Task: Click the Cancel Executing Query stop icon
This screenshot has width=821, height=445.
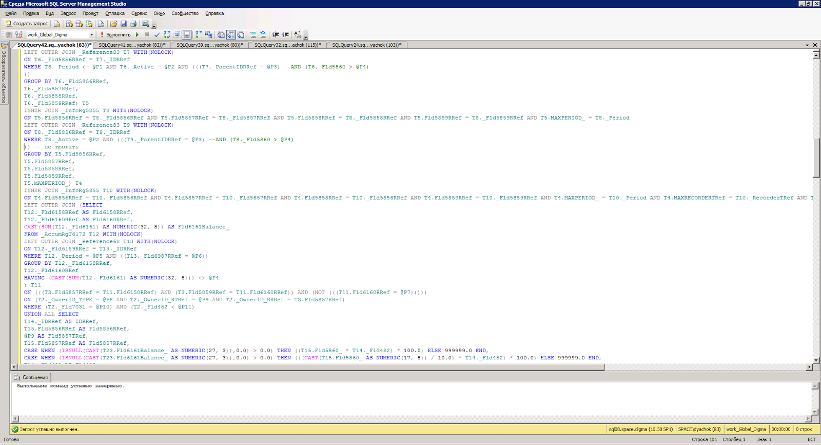Action: (147, 35)
